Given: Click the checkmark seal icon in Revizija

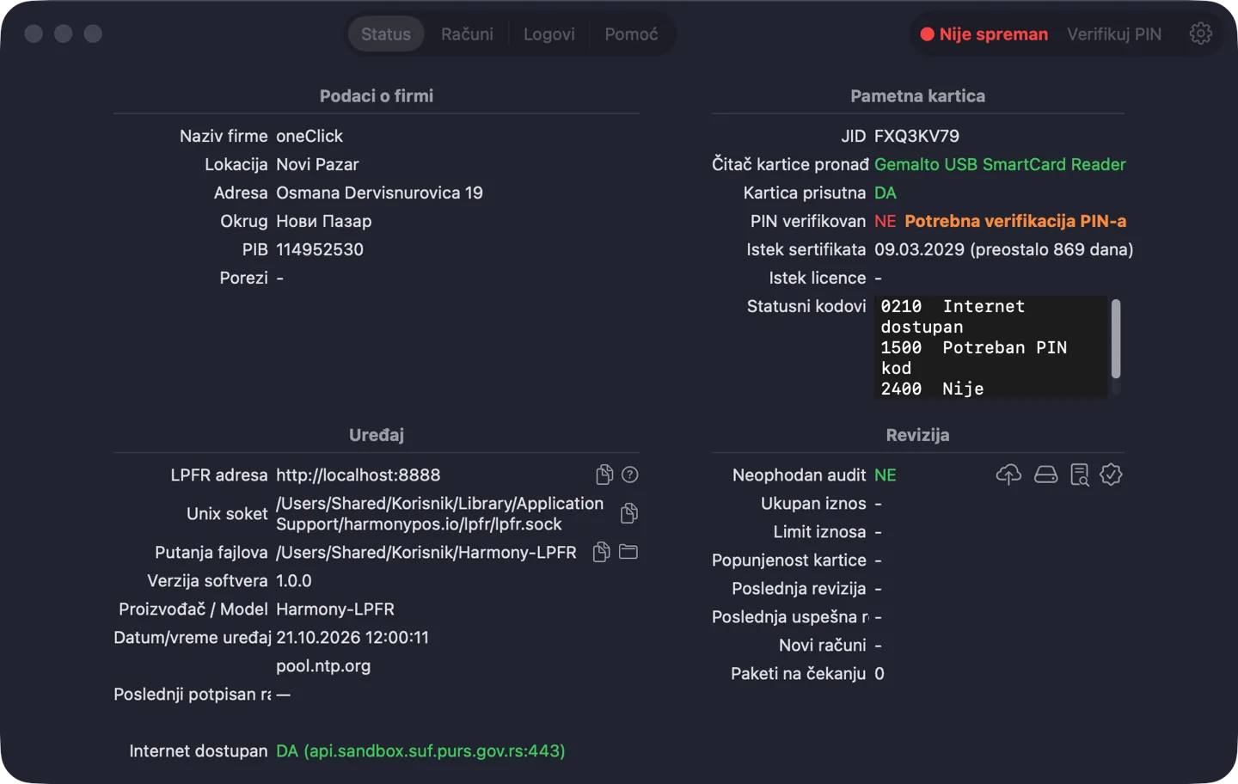Looking at the screenshot, I should point(1111,475).
